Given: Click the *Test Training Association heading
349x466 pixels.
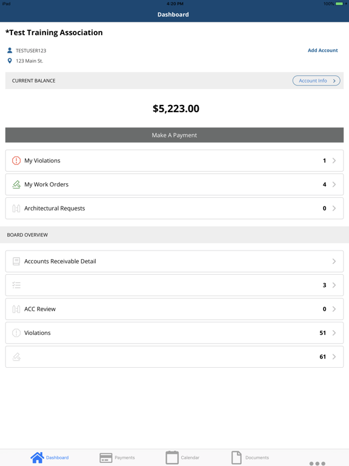Looking at the screenshot, I should click(54, 32).
